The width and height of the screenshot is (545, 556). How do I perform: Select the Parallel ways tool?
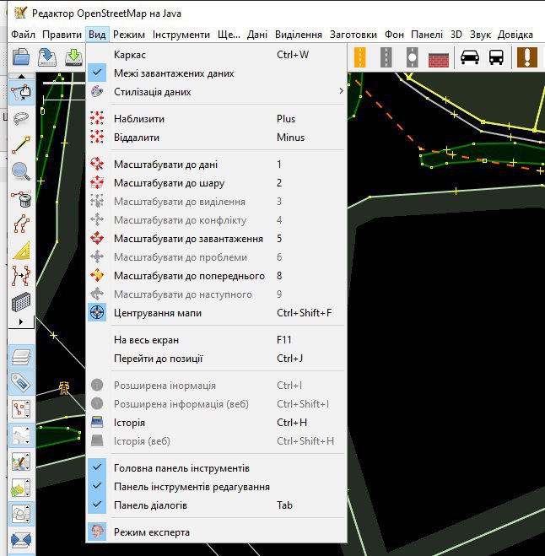point(21,224)
